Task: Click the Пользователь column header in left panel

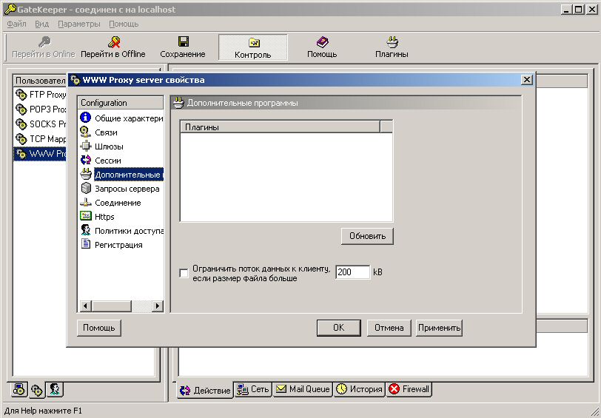Action: [40, 81]
